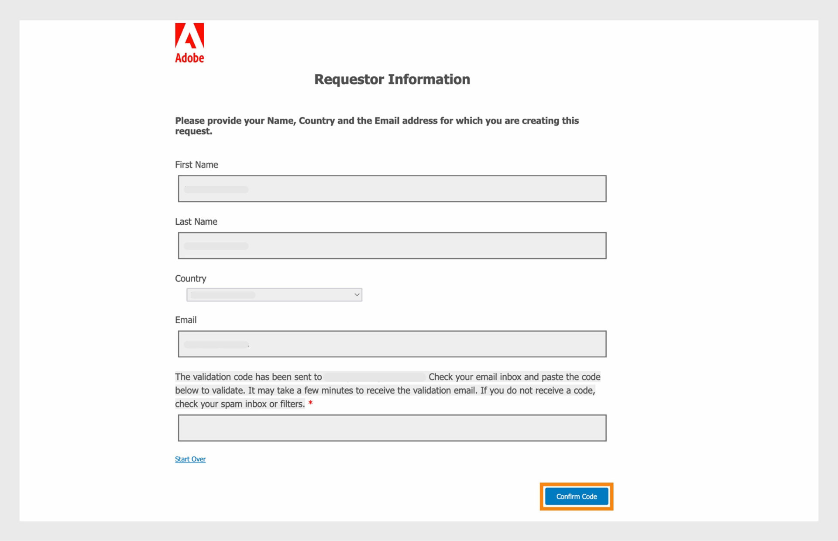
Task: Select the request instructions paragraph
Action: [x=377, y=126]
